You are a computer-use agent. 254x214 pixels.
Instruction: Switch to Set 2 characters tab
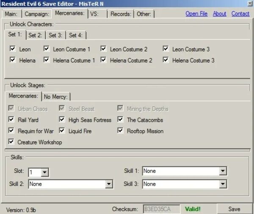click(x=36, y=35)
